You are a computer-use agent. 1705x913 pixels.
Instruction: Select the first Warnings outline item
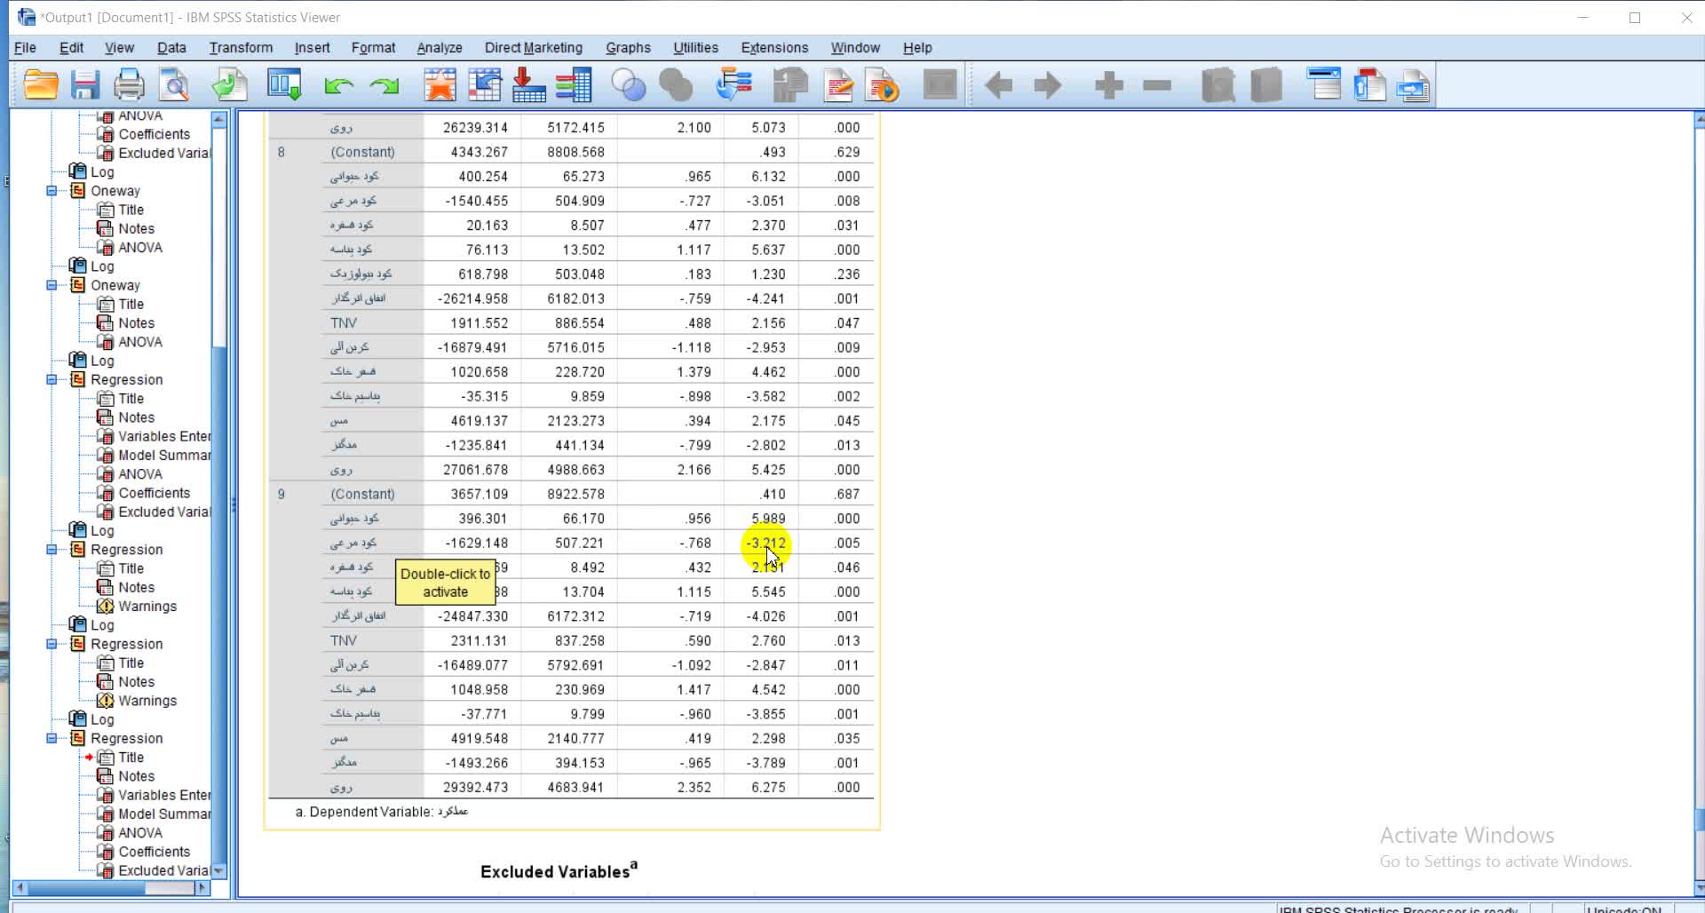(147, 607)
